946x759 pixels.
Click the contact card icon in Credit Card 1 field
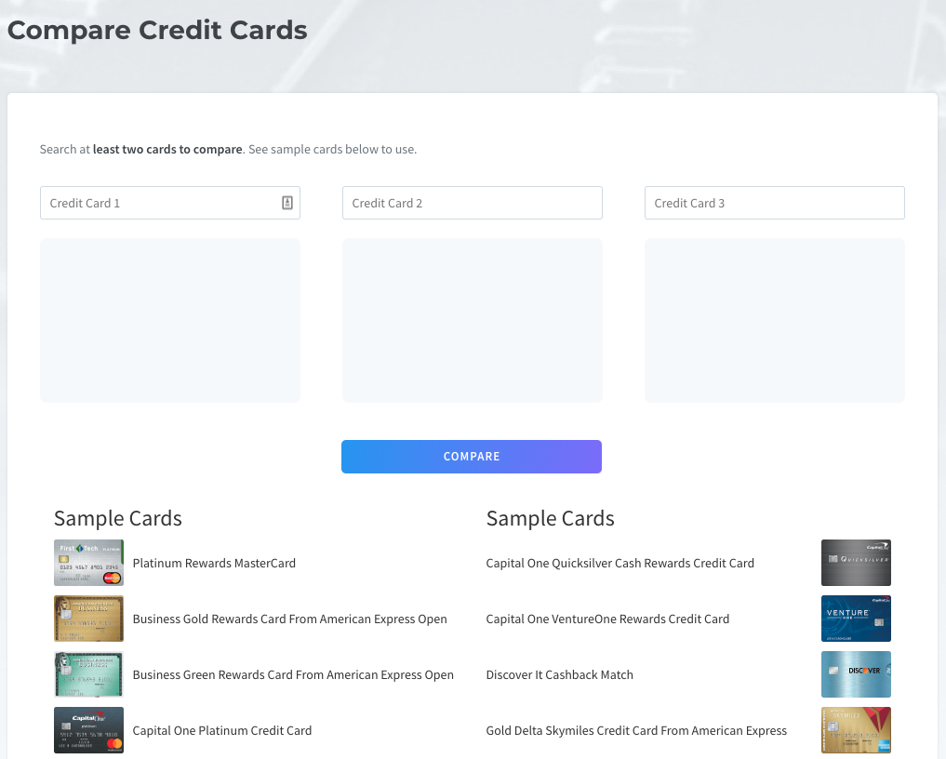tap(287, 203)
